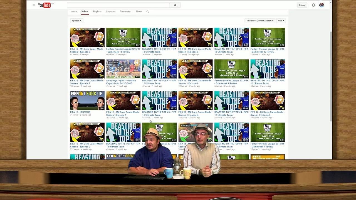This screenshot has height=200, width=356.
Task: Click the 'Season 1 Episode 9' title link
Action: point(87,50)
